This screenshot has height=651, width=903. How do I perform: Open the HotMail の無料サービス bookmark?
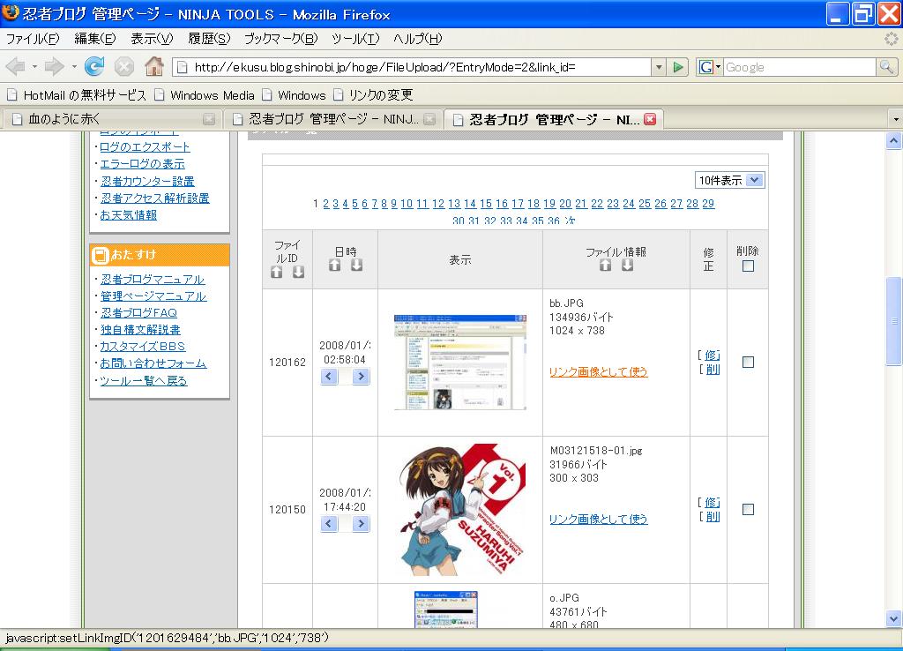point(77,95)
